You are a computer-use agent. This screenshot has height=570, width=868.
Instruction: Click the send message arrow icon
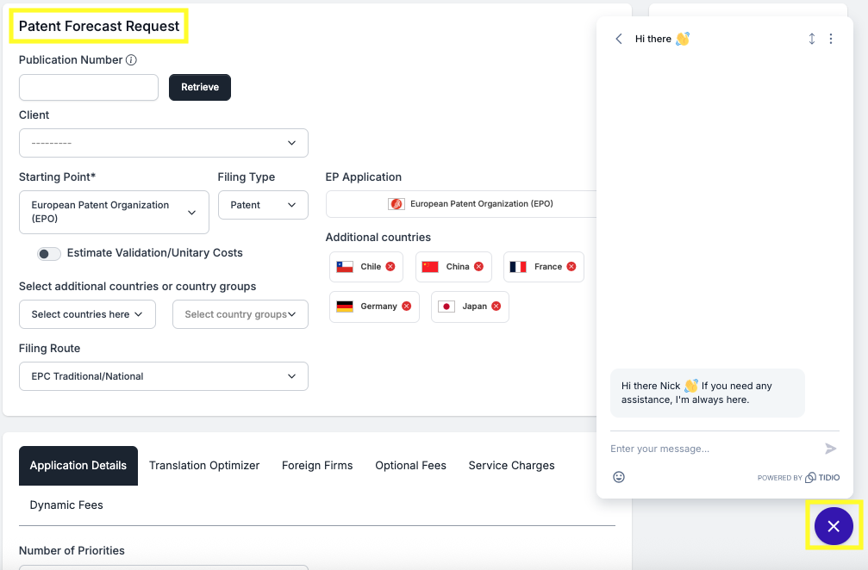pyautogui.click(x=830, y=449)
